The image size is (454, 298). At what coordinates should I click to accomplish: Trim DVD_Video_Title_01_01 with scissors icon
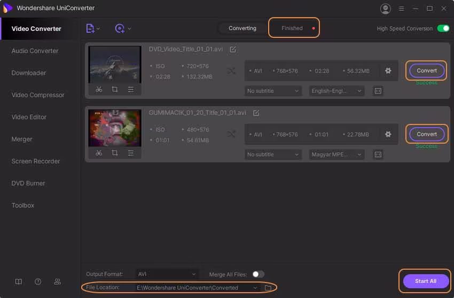click(99, 89)
